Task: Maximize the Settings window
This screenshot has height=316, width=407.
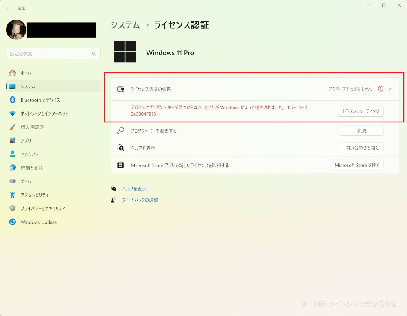Action: pyautogui.click(x=384, y=5)
